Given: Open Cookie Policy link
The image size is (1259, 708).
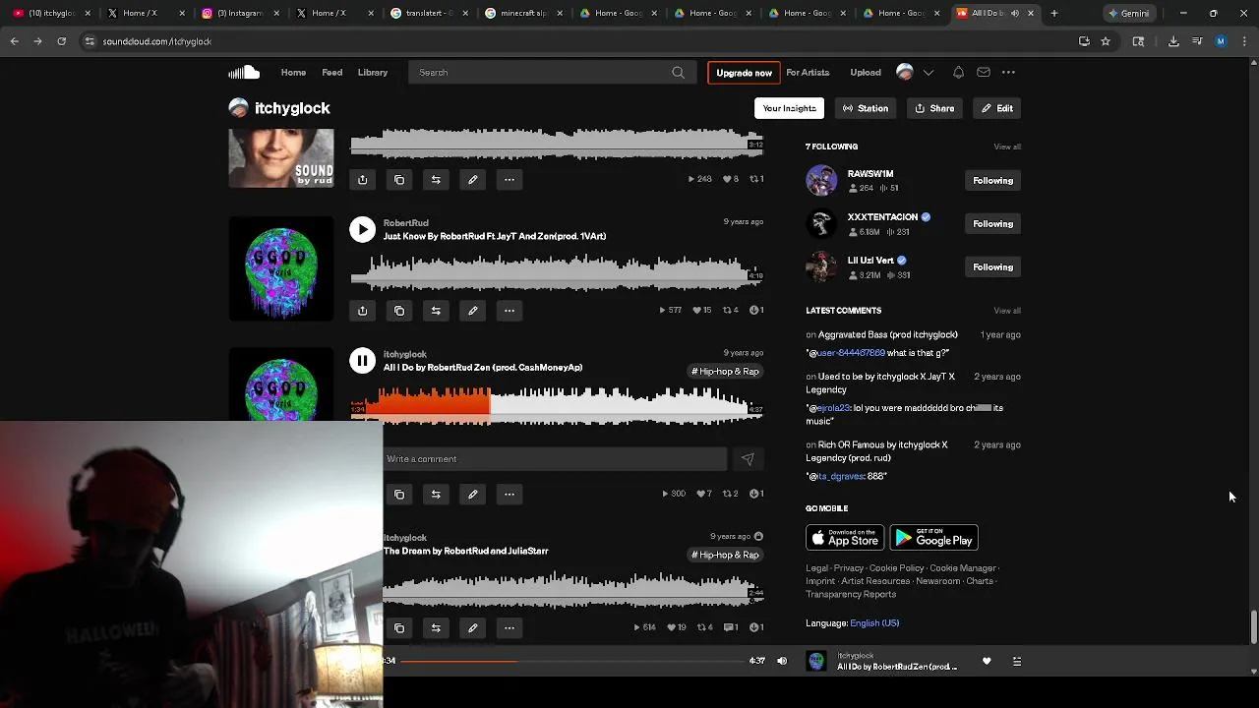Looking at the screenshot, I should point(896,568).
